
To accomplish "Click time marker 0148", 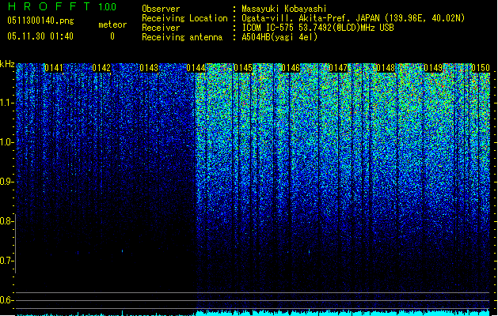I will [x=386, y=68].
